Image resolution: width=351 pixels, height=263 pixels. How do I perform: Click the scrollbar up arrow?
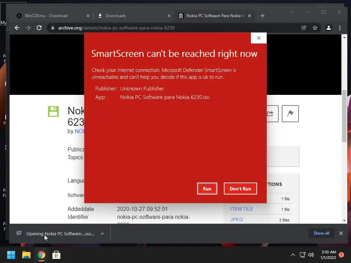pos(344,37)
